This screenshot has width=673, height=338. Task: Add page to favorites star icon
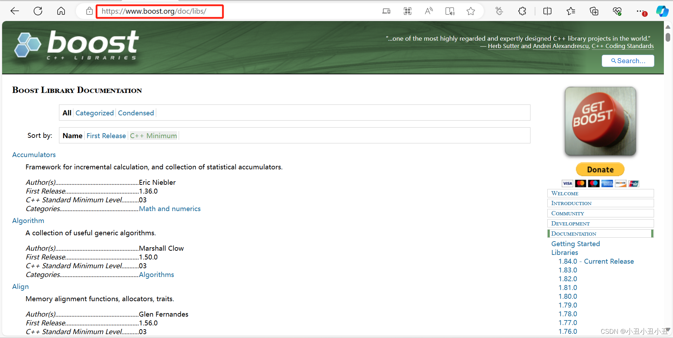click(x=471, y=11)
